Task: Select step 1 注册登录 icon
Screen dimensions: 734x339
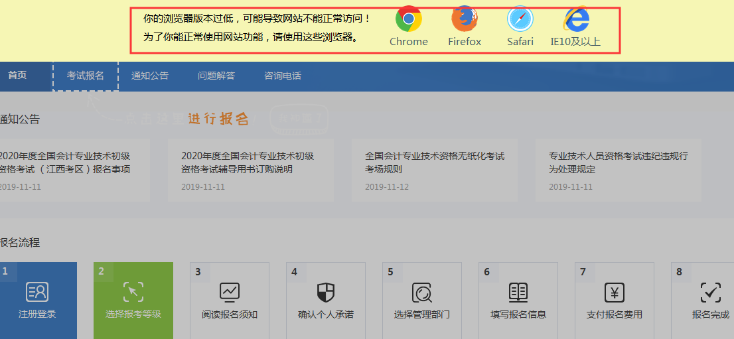Action: click(x=37, y=292)
